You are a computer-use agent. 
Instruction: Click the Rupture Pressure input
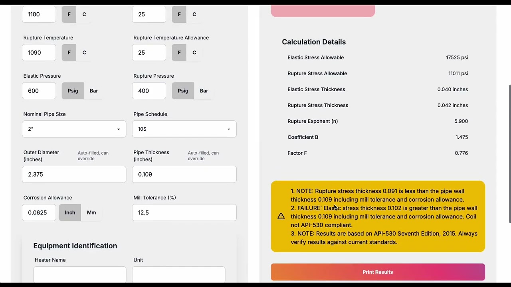pos(149,91)
